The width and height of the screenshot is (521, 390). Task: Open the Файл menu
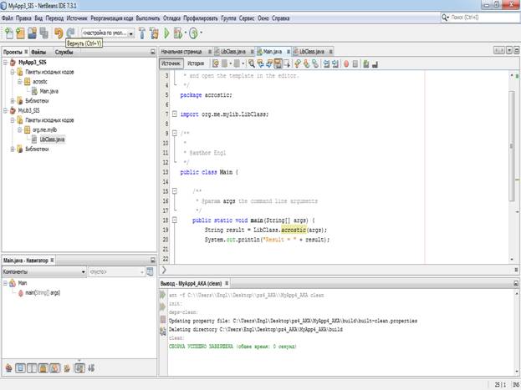coord(8,18)
